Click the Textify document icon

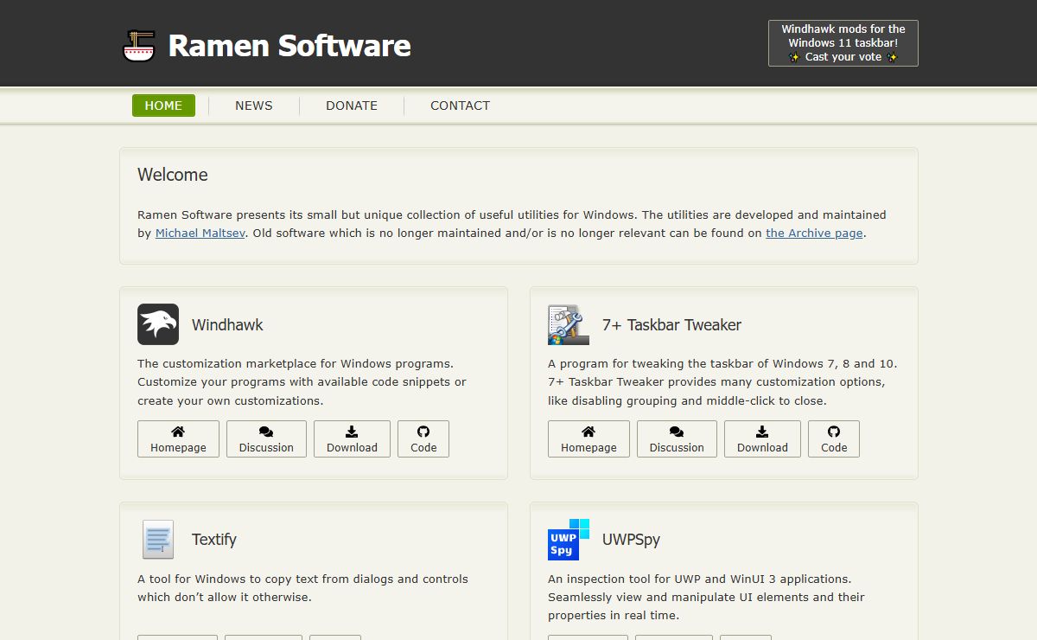pos(158,539)
